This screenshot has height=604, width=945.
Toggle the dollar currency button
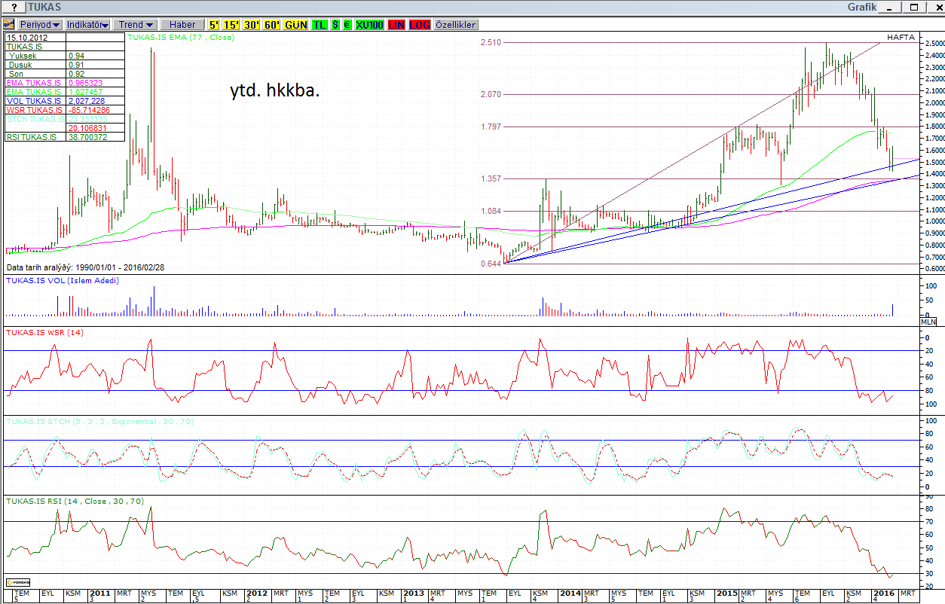click(336, 25)
